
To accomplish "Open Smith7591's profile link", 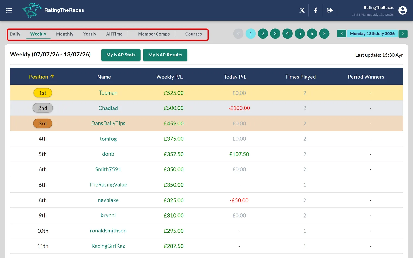I will (108, 169).
